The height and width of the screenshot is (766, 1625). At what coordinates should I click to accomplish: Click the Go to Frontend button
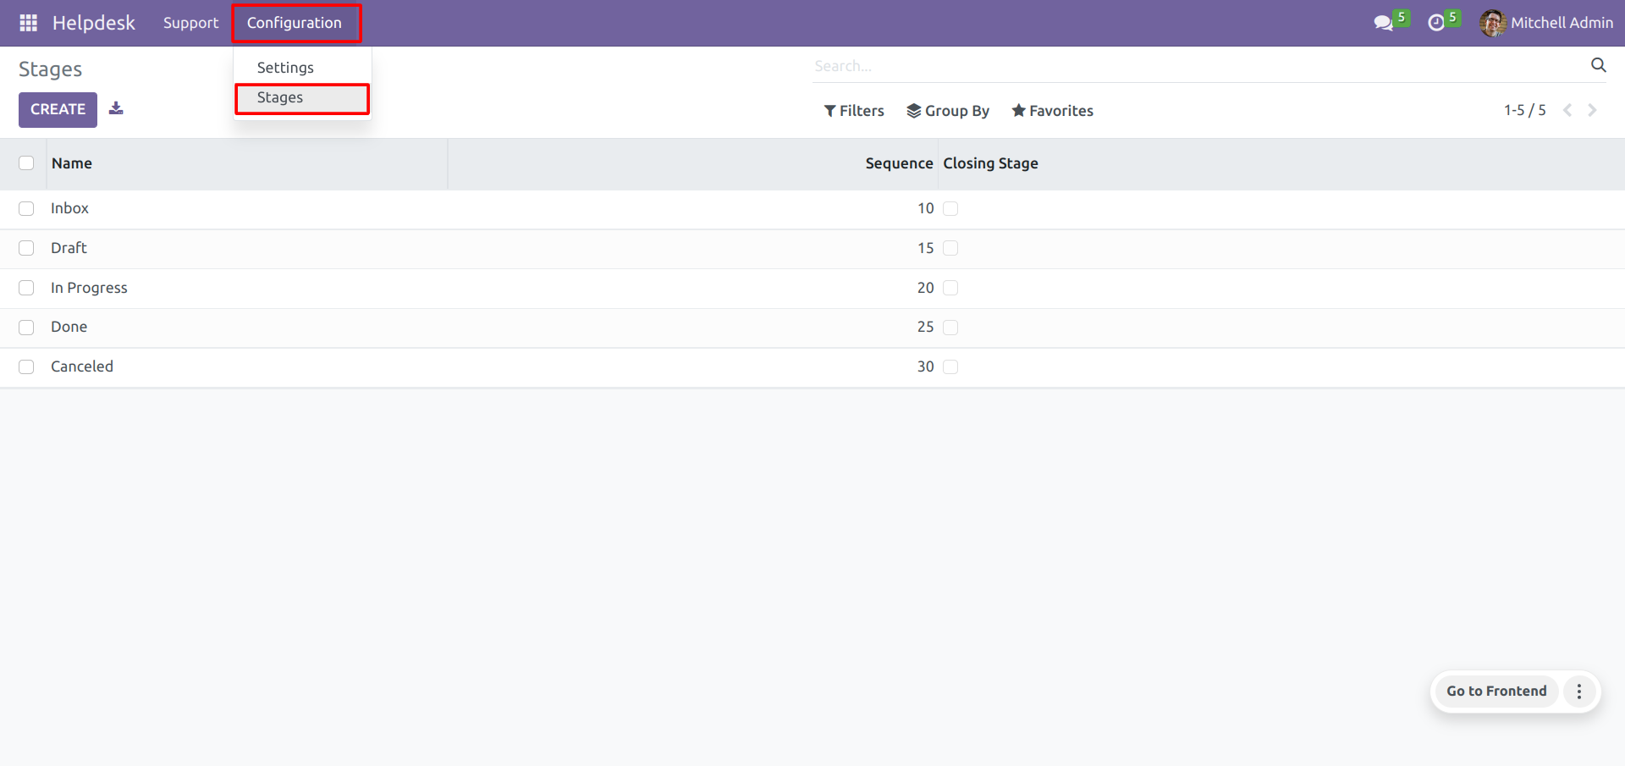click(1496, 692)
